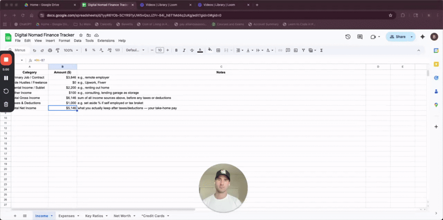
Task: Open the text color picker
Action: [200, 50]
